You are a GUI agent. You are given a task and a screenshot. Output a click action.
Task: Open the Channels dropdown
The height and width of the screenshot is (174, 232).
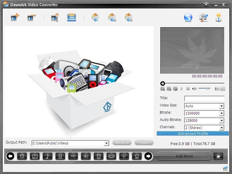coord(222,128)
